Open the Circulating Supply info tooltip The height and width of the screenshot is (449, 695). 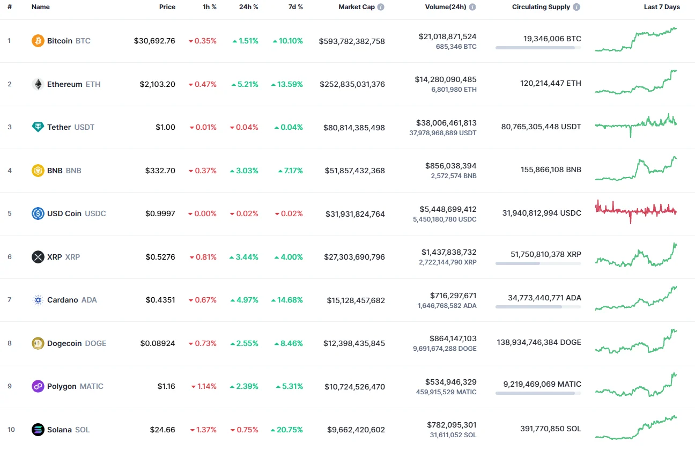click(575, 7)
